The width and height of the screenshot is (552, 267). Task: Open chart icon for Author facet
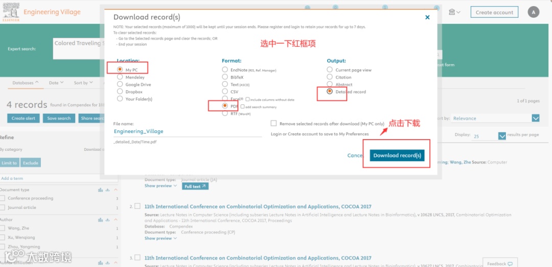coord(100,220)
